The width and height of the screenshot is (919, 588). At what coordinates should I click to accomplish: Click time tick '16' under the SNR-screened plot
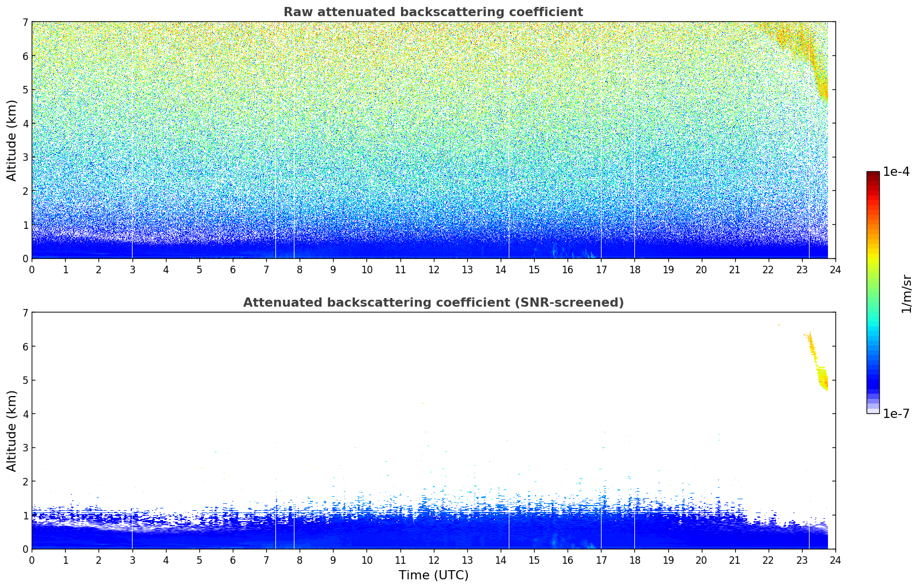(568, 560)
